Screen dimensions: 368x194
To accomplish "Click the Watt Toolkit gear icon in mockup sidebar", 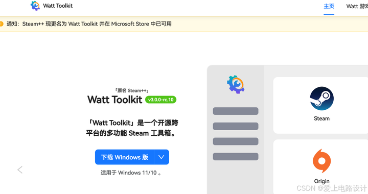I will pos(236,84).
